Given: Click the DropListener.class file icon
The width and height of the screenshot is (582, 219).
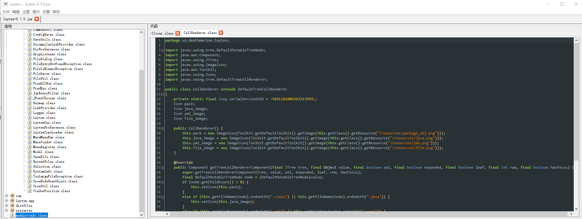Looking at the screenshot, I should [30, 54].
